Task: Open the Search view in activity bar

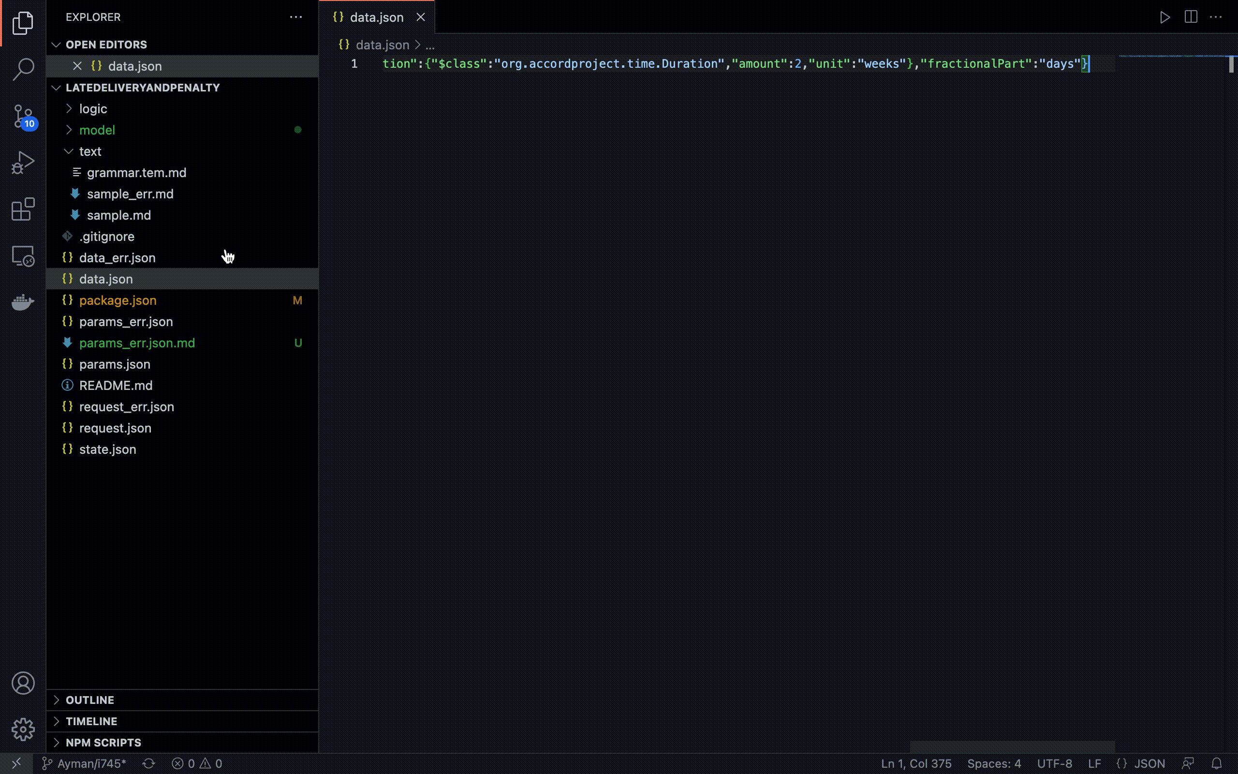Action: 23,69
